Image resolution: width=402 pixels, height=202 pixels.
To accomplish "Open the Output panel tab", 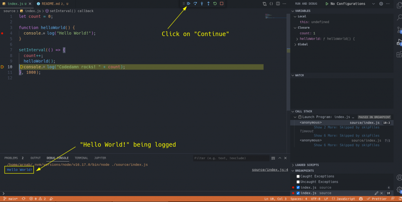I will tap(35, 158).
